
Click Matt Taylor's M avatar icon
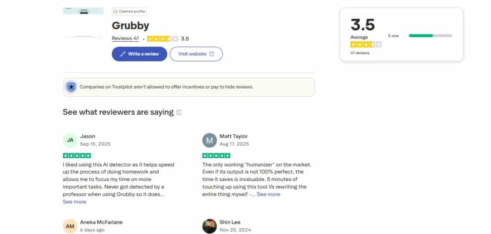click(210, 140)
